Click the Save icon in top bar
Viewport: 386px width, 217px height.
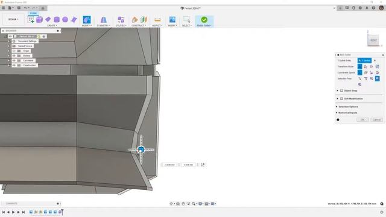(19, 8)
